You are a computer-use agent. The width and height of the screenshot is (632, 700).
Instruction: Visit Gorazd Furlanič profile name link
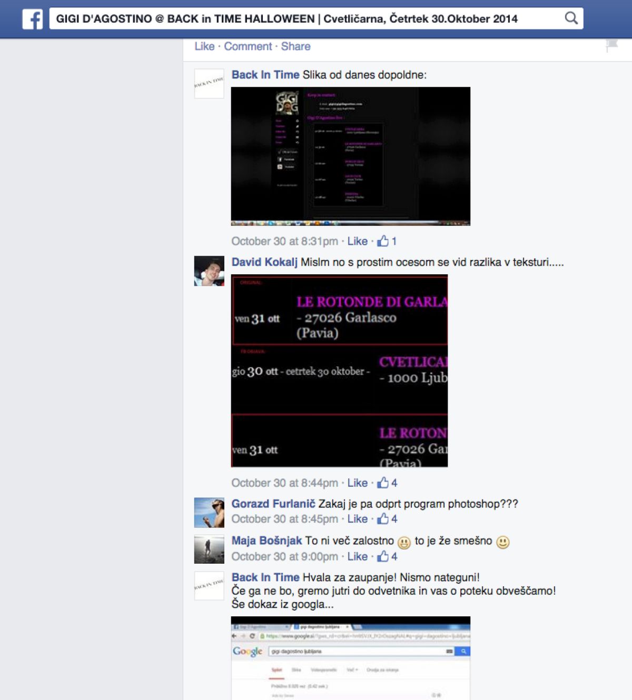(x=273, y=504)
